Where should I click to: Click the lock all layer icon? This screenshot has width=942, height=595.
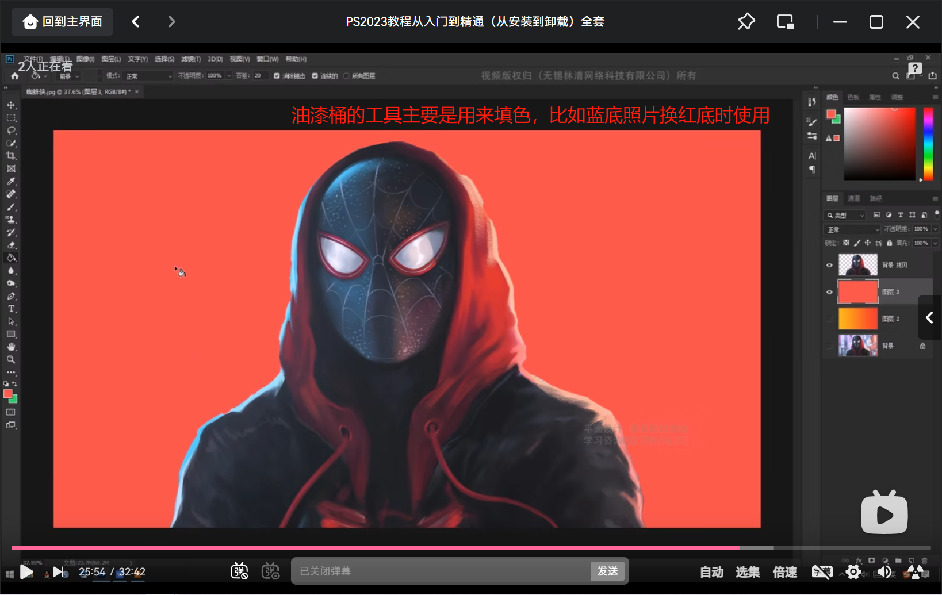coord(890,243)
